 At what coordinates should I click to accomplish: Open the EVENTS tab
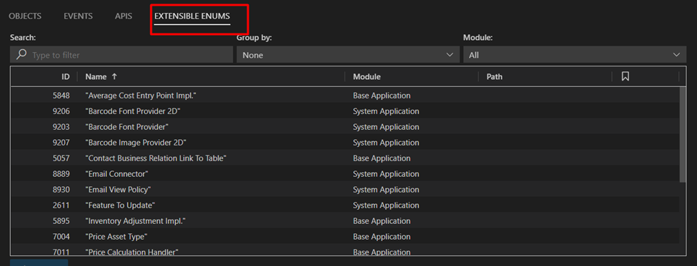pyautogui.click(x=78, y=16)
